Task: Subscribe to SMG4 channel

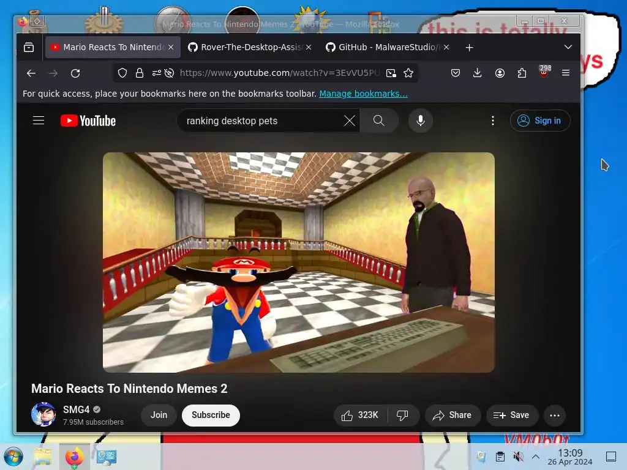Action: coord(211,416)
